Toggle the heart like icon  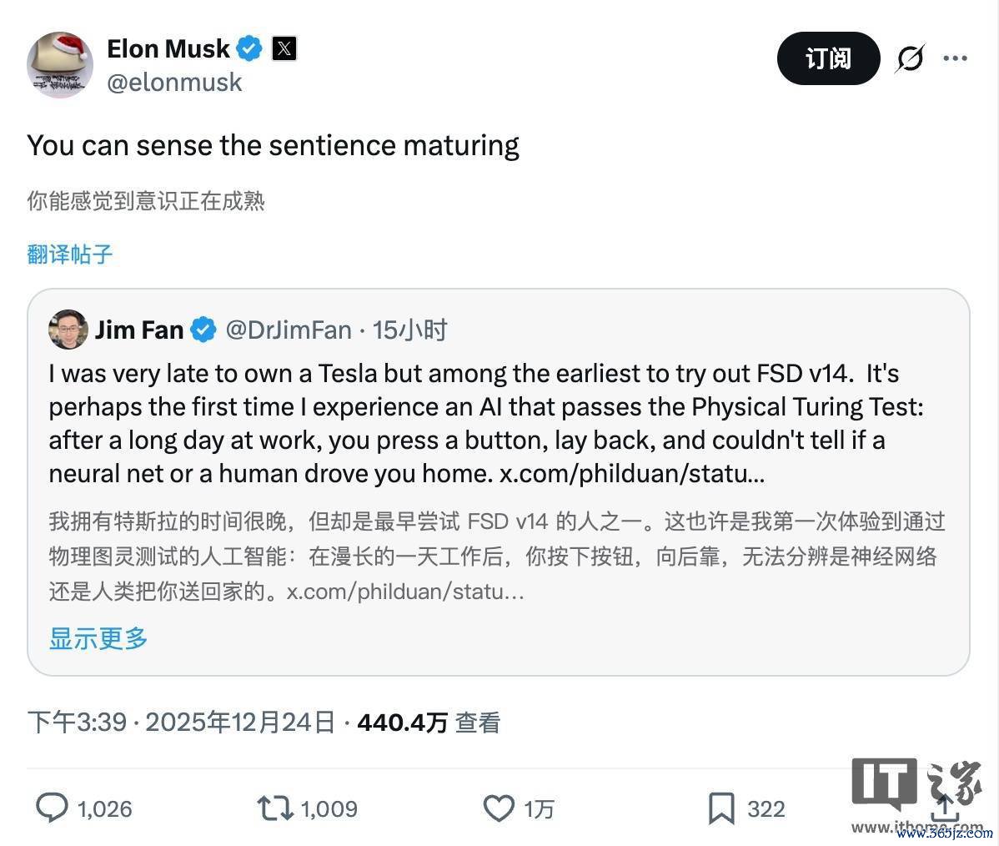(x=499, y=808)
